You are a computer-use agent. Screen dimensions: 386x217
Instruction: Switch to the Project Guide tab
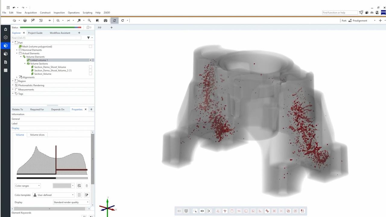pos(35,33)
